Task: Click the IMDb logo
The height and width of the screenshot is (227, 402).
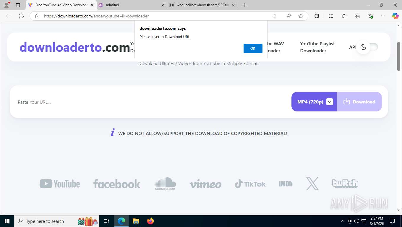Action: [x=286, y=184]
